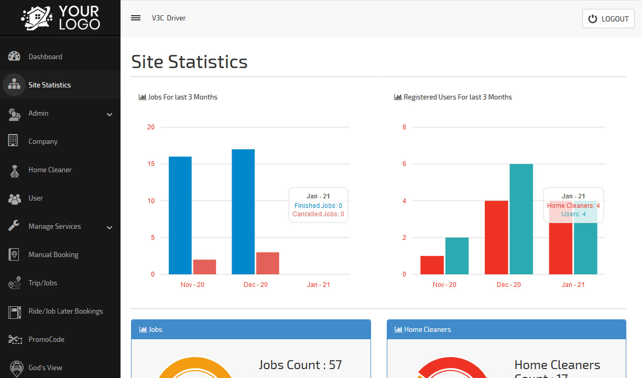
Task: Open the PromoCode menu item
Action: click(x=60, y=339)
